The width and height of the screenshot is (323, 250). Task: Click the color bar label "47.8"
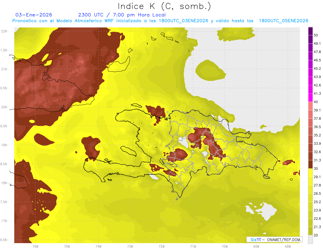coord(317,52)
